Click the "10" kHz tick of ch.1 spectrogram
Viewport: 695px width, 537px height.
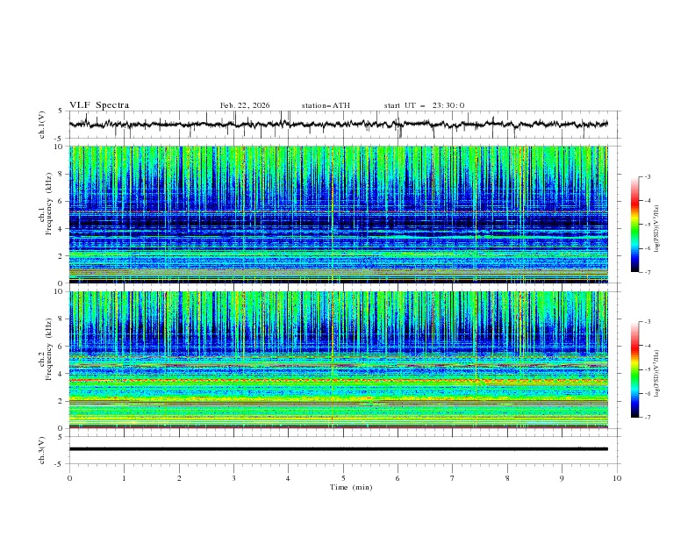(x=59, y=147)
